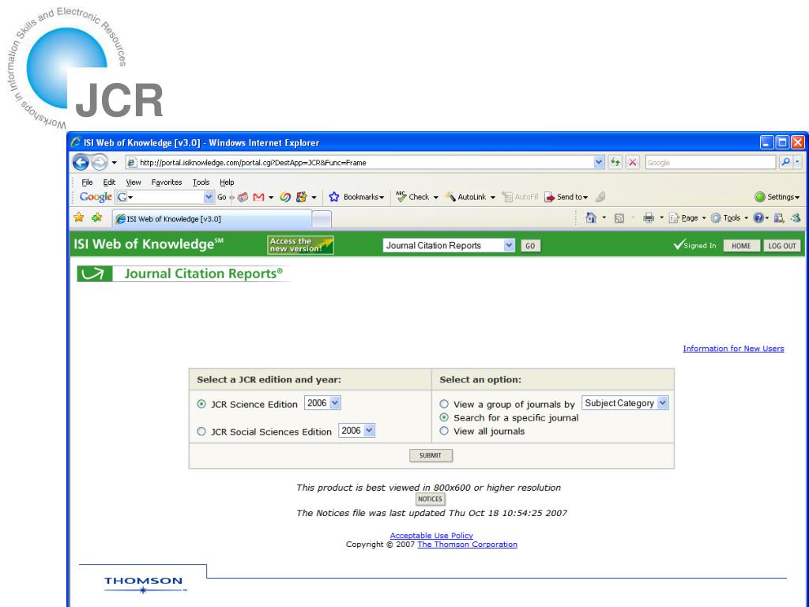Select the ISI Web of Knowledge tab

tap(212, 219)
